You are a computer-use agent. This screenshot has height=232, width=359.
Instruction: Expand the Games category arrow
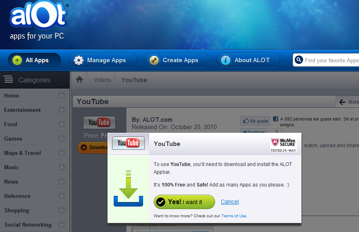tap(62, 139)
